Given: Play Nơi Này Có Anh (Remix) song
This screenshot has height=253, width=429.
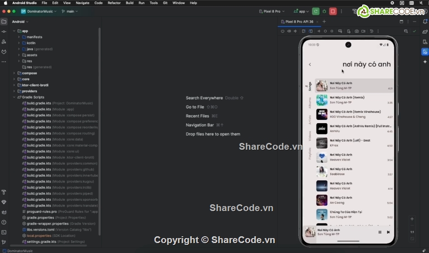Looking at the screenshot, I should click(354, 100).
